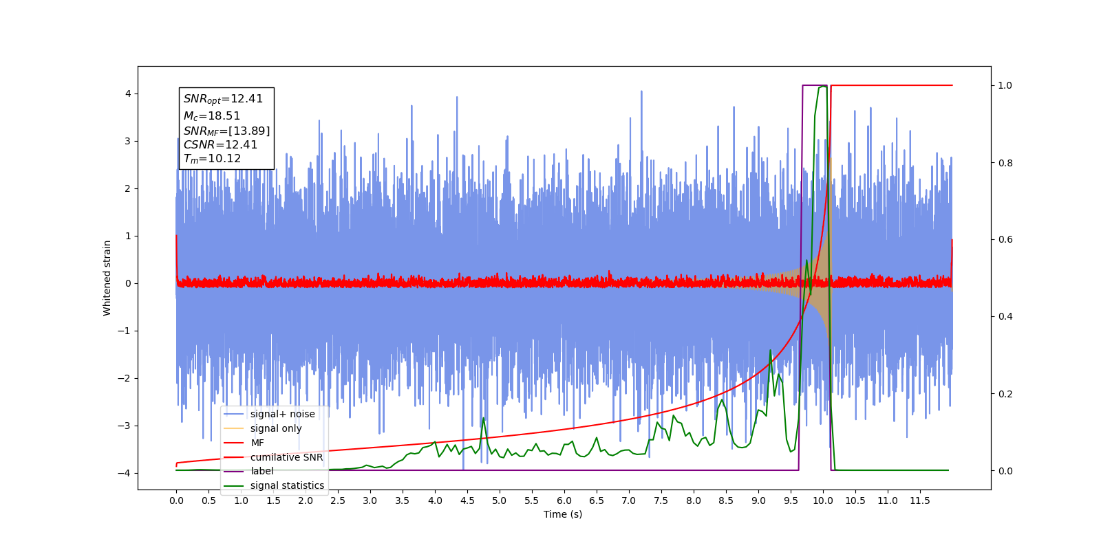The image size is (1101, 550).
Task: Click the Tm=10.12 annotation line
Action: (x=212, y=159)
